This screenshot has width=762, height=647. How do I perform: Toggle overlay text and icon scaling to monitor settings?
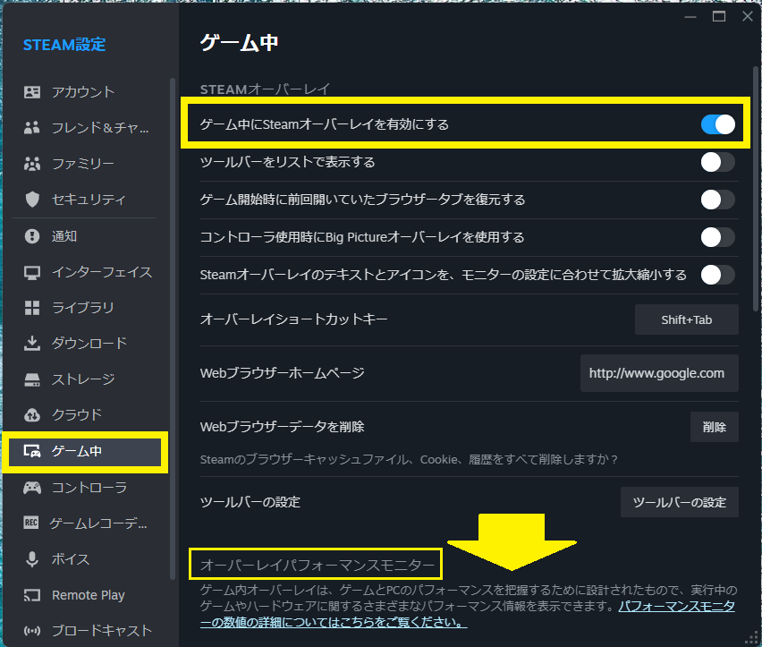point(718,275)
